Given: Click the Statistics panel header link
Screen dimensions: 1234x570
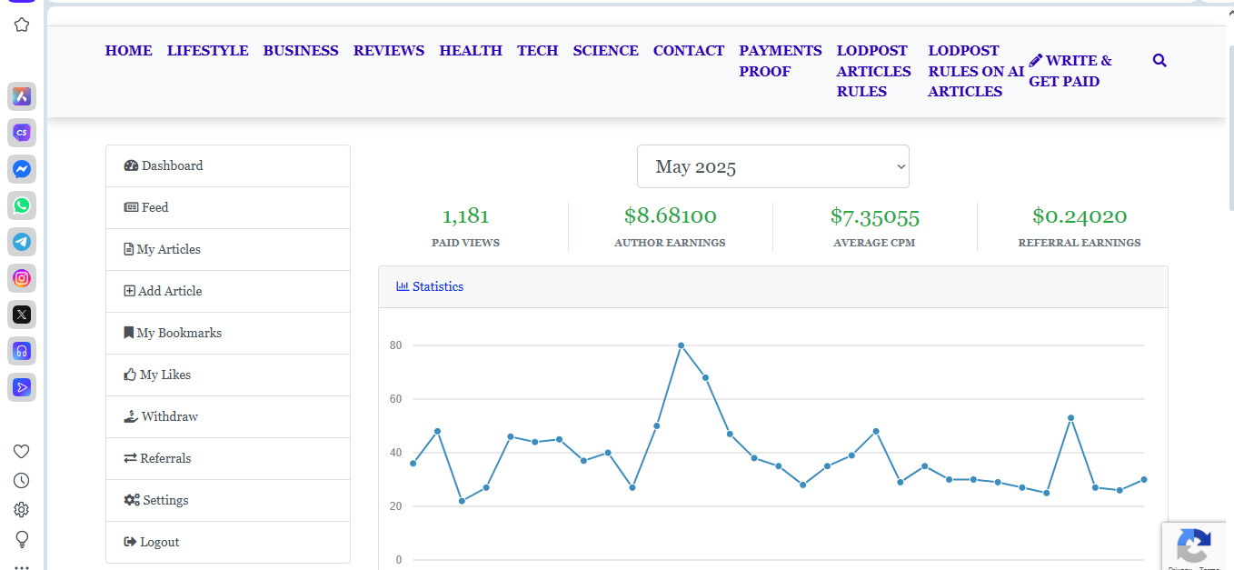Looking at the screenshot, I should 437,286.
